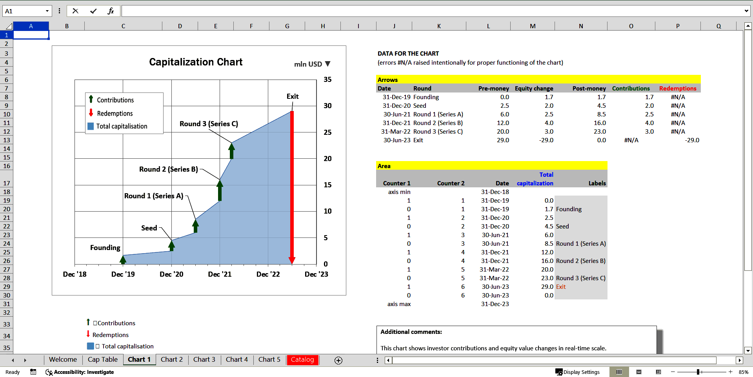Click the vertical scrollbar thumb

click(748, 150)
